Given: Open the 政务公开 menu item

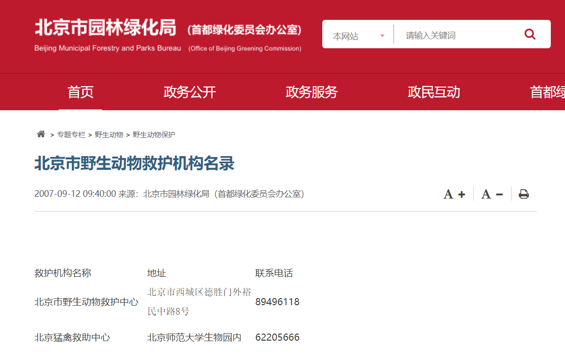Looking at the screenshot, I should 190,92.
